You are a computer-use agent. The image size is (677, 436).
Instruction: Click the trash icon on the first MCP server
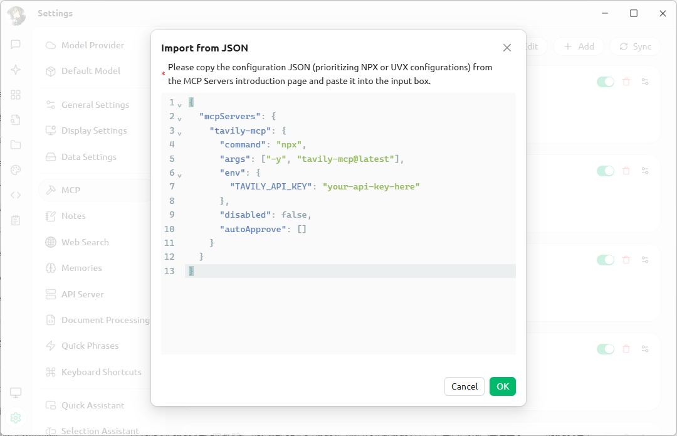click(x=626, y=82)
